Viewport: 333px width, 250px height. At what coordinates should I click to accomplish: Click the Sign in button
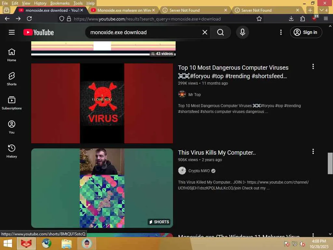[x=306, y=32]
